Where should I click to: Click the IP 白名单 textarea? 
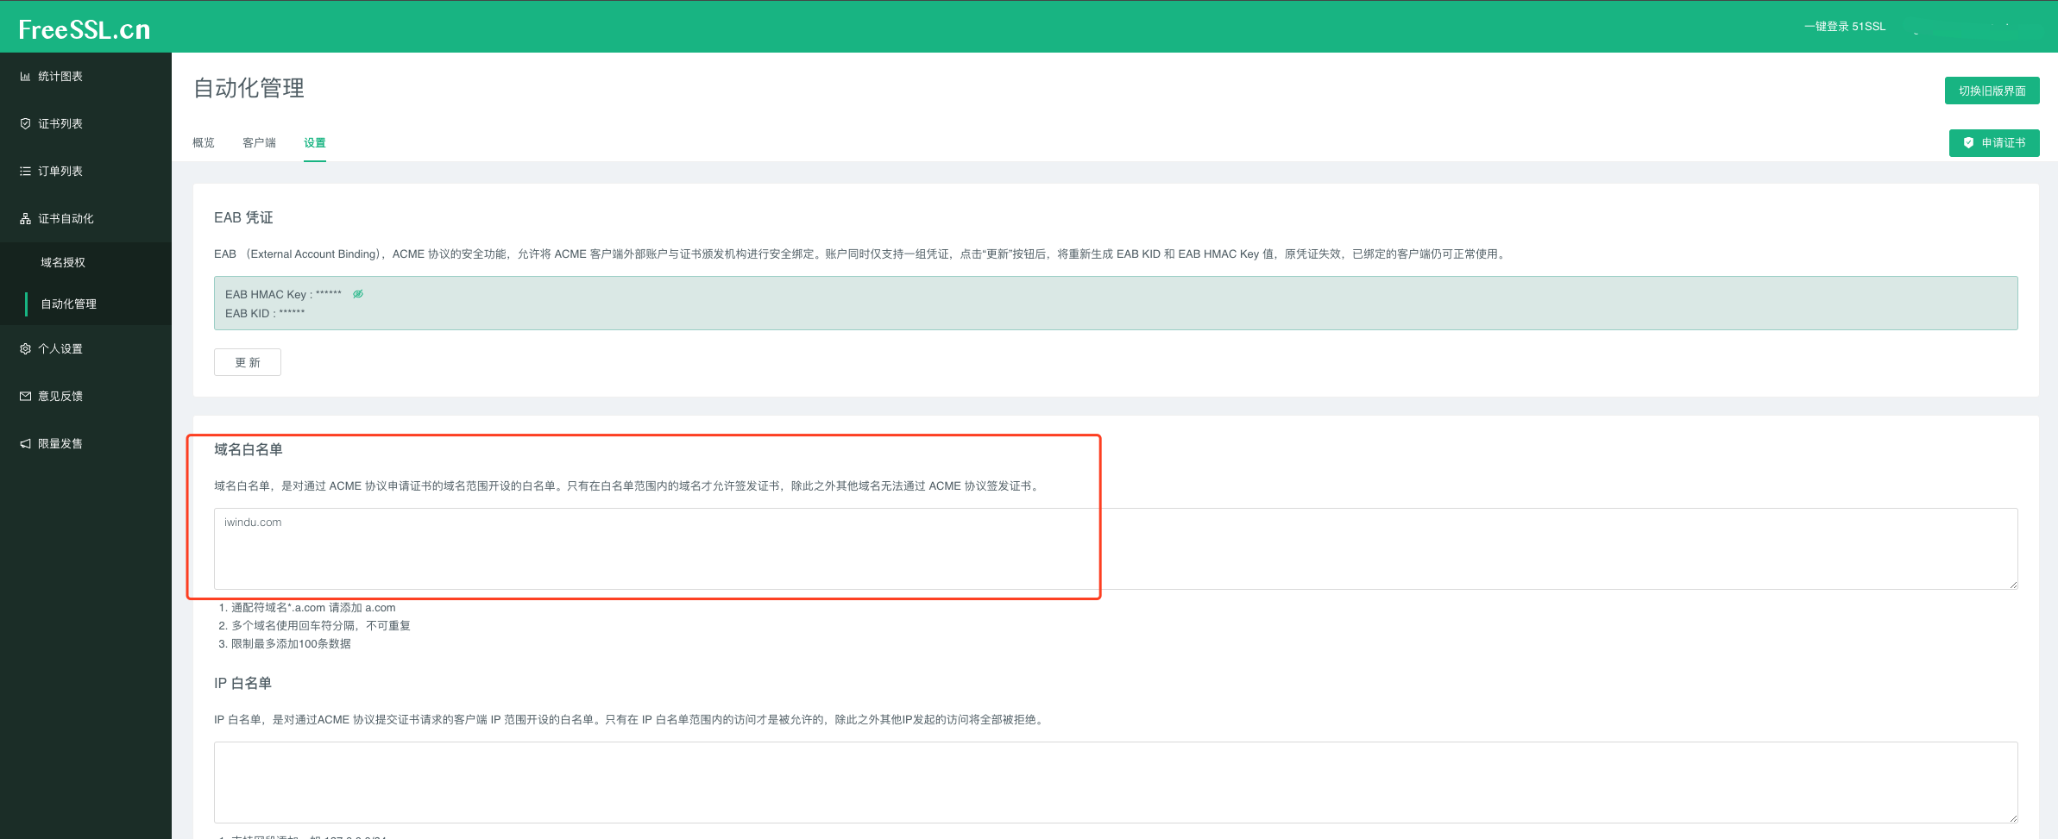(x=1116, y=783)
